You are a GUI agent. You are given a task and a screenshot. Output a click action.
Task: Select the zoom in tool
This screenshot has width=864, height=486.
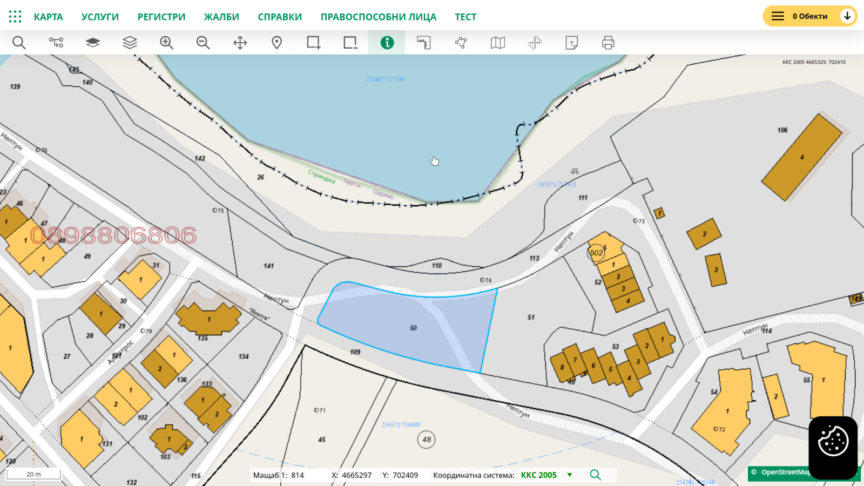(166, 43)
